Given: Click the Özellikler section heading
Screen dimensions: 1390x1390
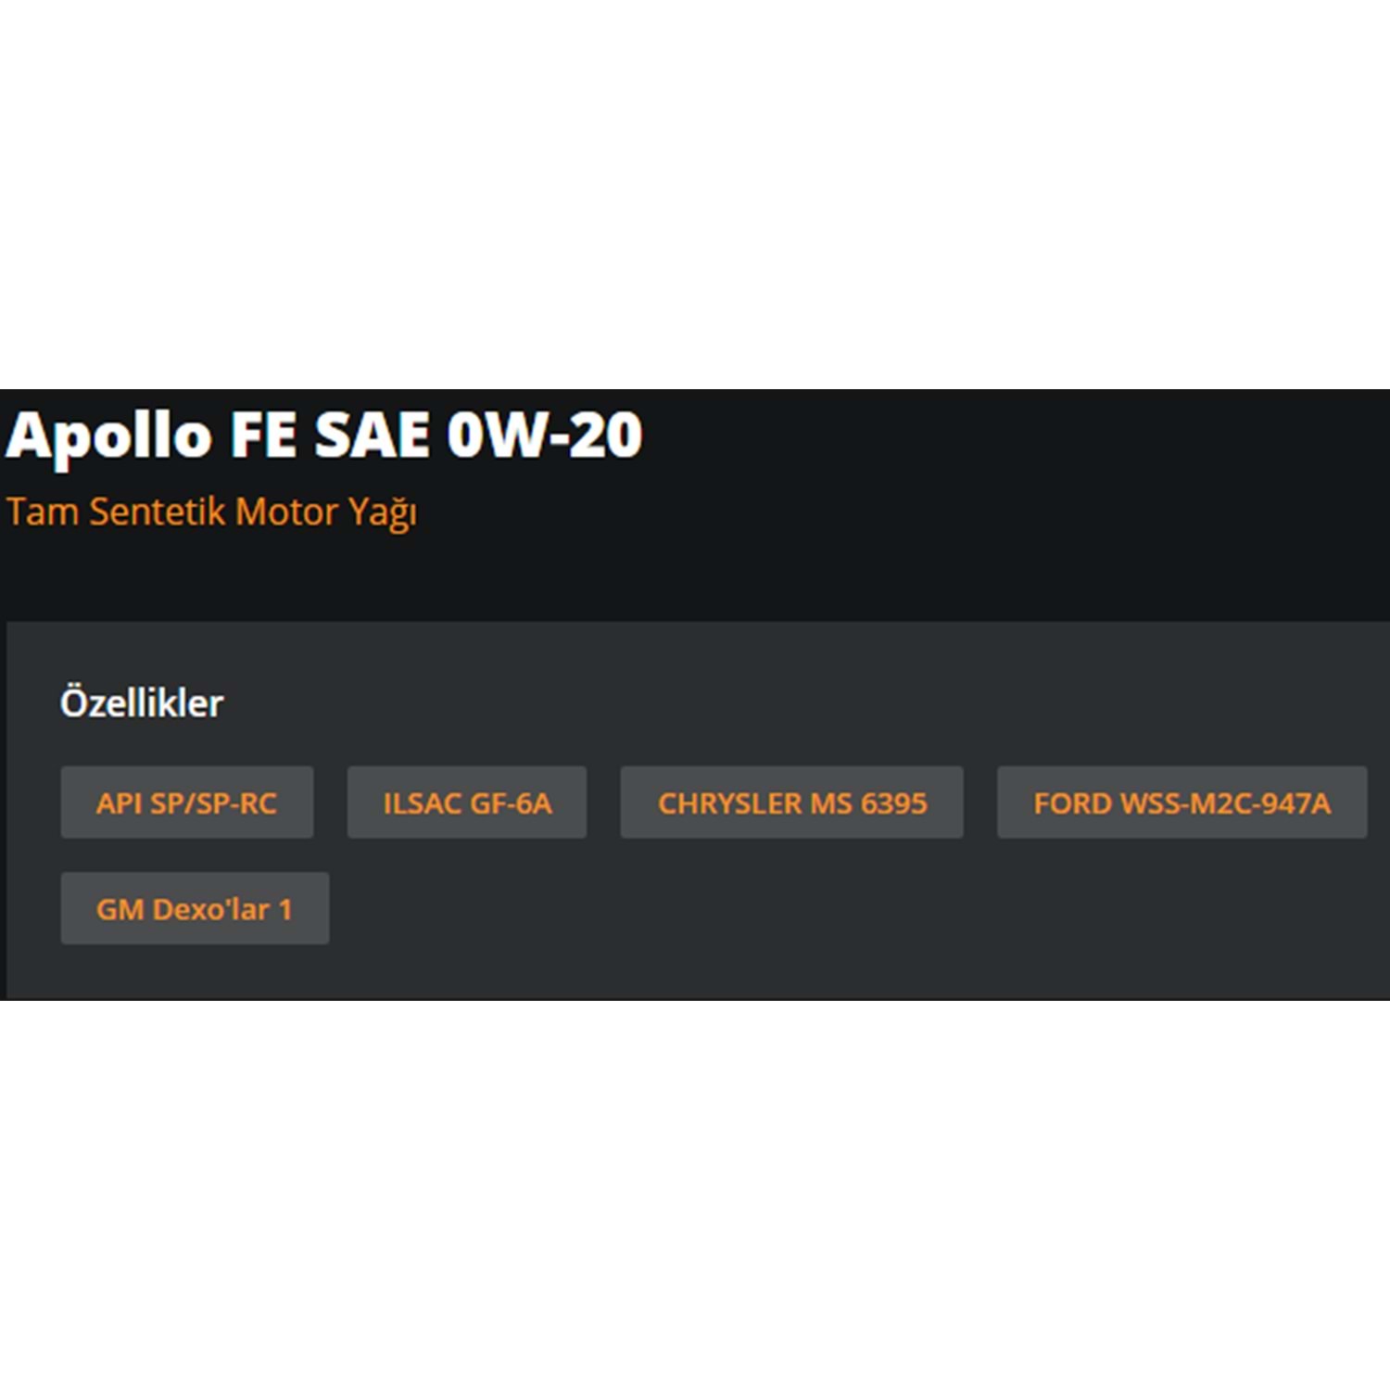Looking at the screenshot, I should pyautogui.click(x=142, y=703).
